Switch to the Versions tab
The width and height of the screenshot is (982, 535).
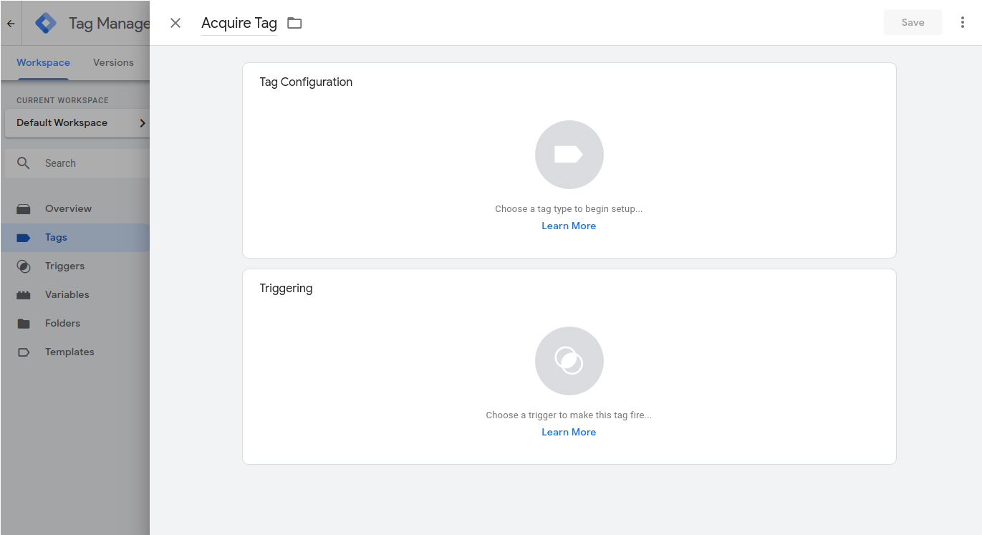point(113,62)
